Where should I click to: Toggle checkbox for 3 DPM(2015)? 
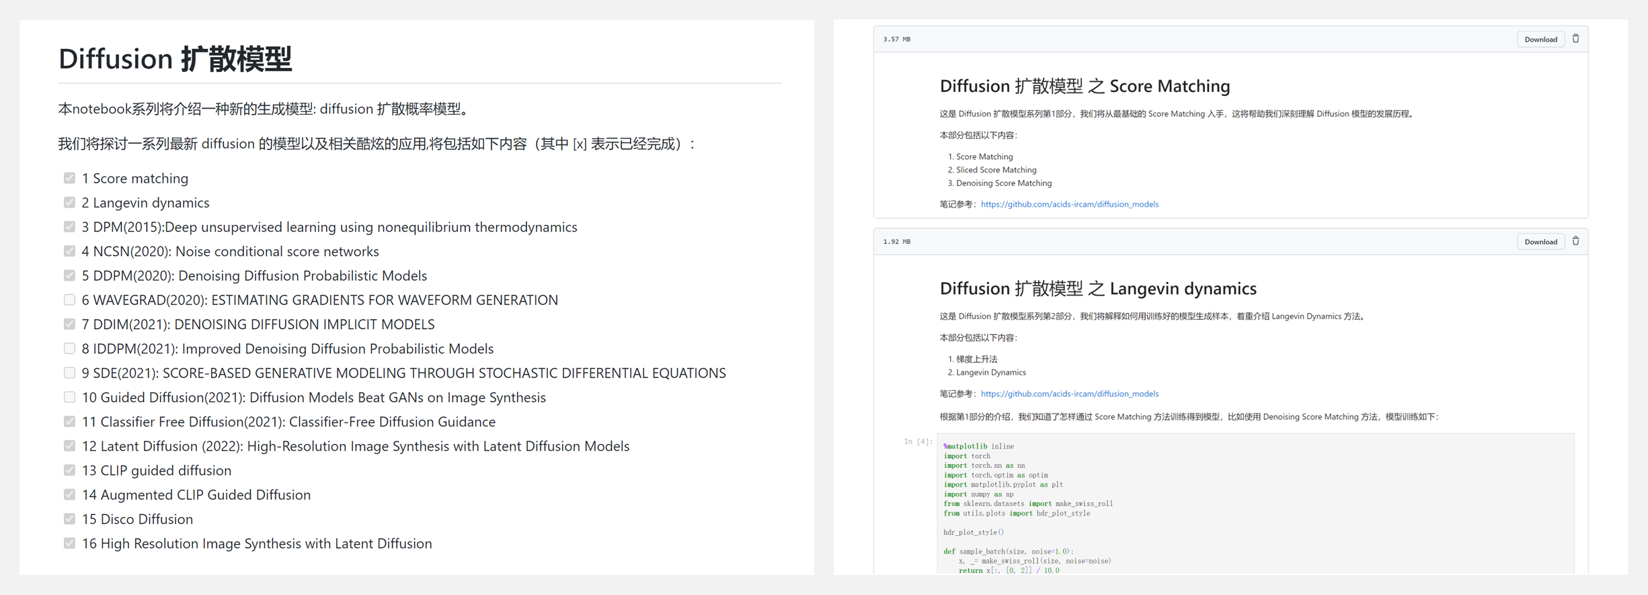pyautogui.click(x=69, y=226)
